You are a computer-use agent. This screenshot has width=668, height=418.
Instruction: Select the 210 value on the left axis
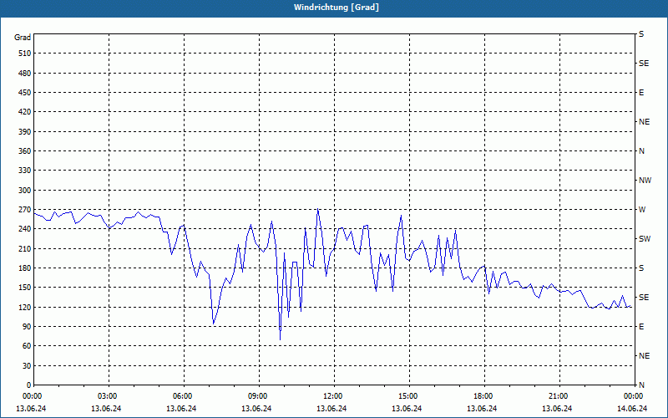(25, 248)
